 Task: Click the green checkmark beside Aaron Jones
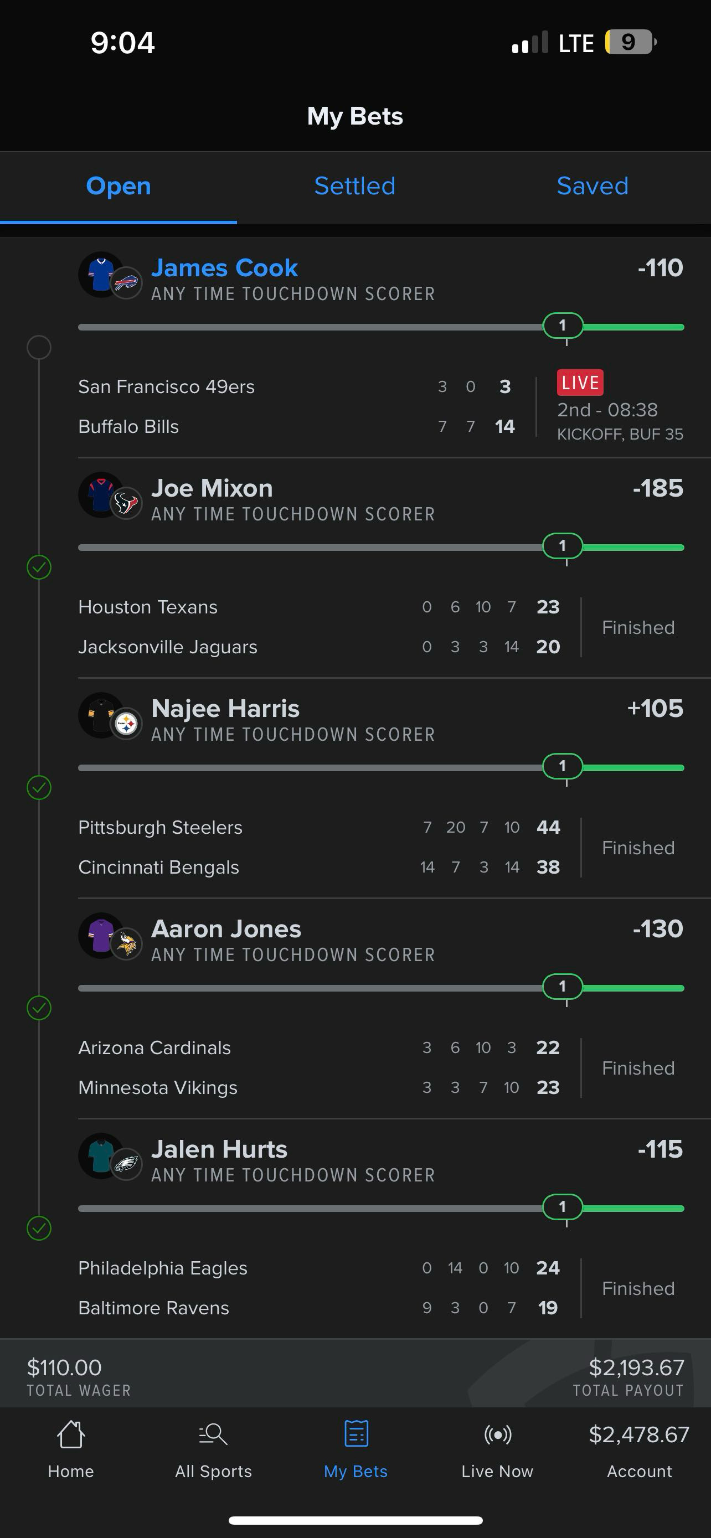(39, 1008)
